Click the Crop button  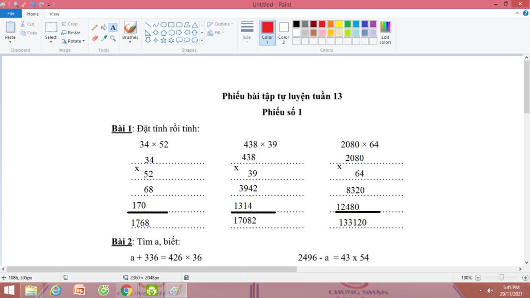(70, 24)
